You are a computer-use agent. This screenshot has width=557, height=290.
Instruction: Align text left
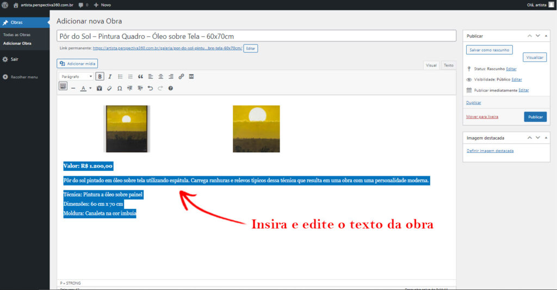(151, 76)
